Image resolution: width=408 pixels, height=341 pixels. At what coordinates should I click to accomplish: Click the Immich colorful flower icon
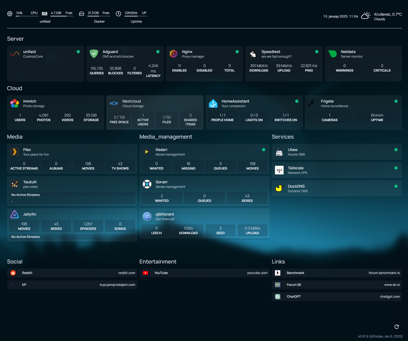[15, 103]
